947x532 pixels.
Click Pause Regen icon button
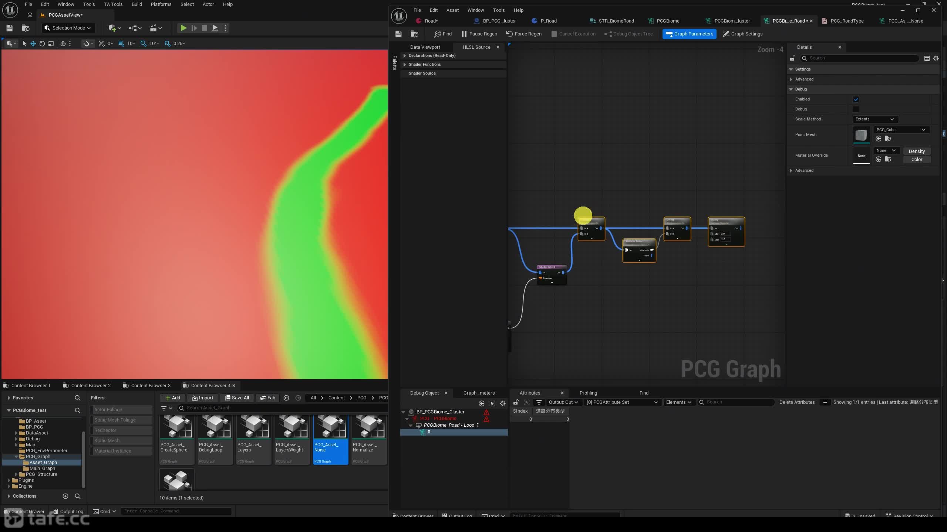(464, 34)
